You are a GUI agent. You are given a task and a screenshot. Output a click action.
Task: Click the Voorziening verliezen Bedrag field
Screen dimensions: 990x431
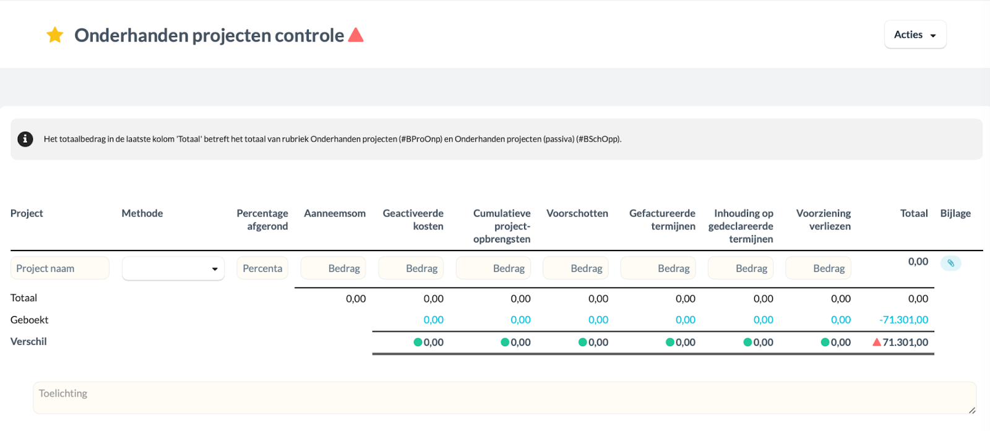click(819, 268)
